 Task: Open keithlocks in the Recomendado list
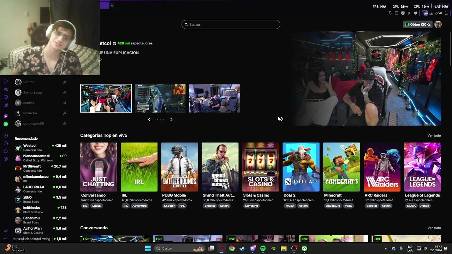click(41, 210)
